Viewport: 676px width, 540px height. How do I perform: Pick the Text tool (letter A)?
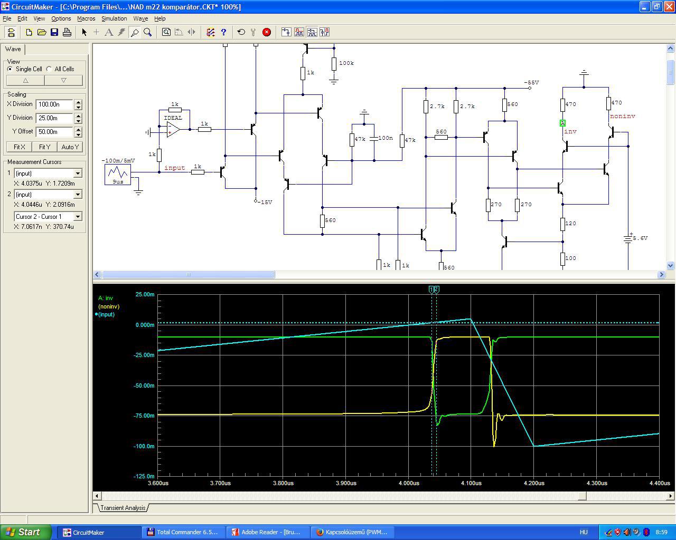(109, 32)
